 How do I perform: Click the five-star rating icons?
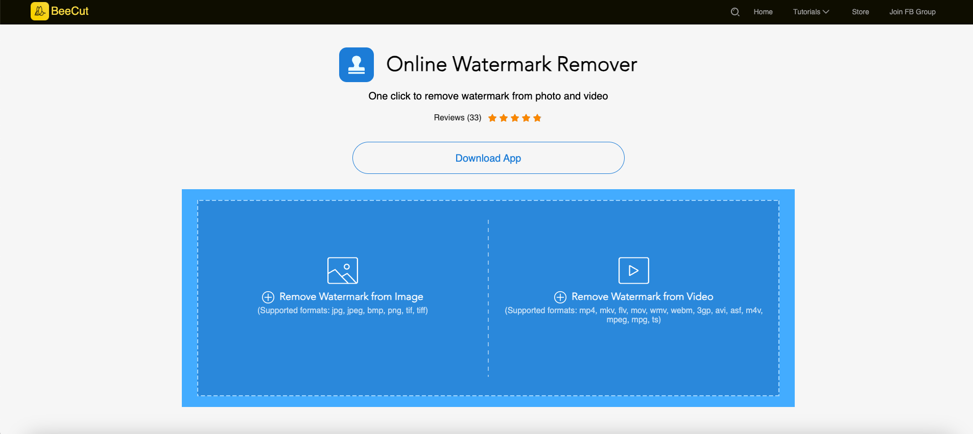click(x=515, y=118)
